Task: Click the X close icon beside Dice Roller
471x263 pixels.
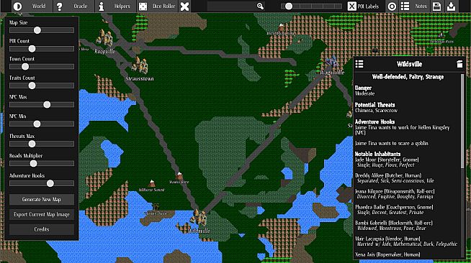Action: [185, 6]
